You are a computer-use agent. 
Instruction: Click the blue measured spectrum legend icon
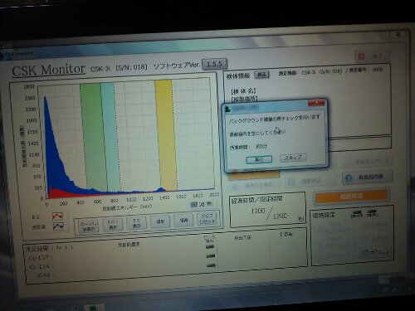[x=58, y=226]
